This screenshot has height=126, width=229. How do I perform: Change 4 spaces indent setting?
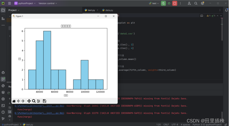coord(185,125)
